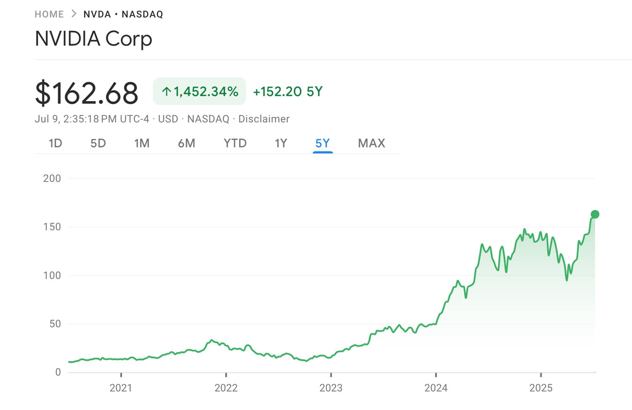632x410 pixels.
Task: Open the YTD performance view
Action: point(234,143)
